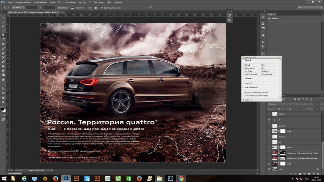The height and width of the screenshot is (182, 324).
Task: Collapse the Dfine 2 section
Action: (x=243, y=60)
